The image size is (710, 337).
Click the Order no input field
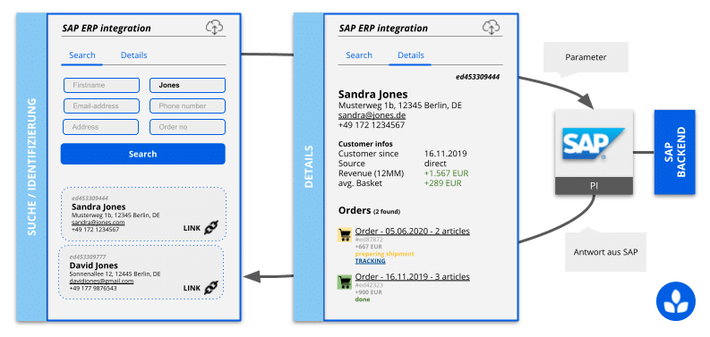point(187,127)
